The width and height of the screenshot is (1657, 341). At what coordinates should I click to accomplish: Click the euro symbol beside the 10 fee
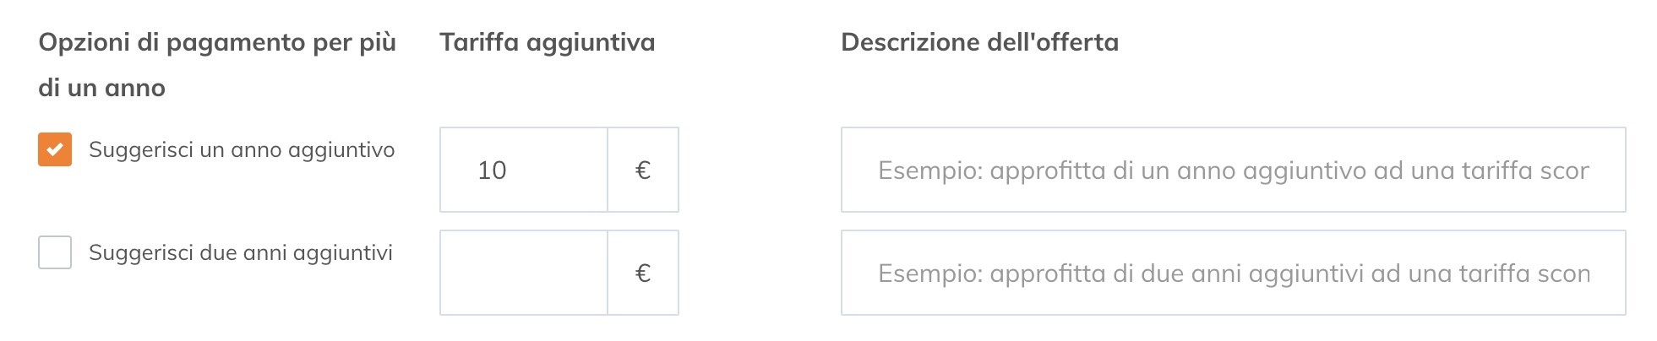click(x=643, y=170)
